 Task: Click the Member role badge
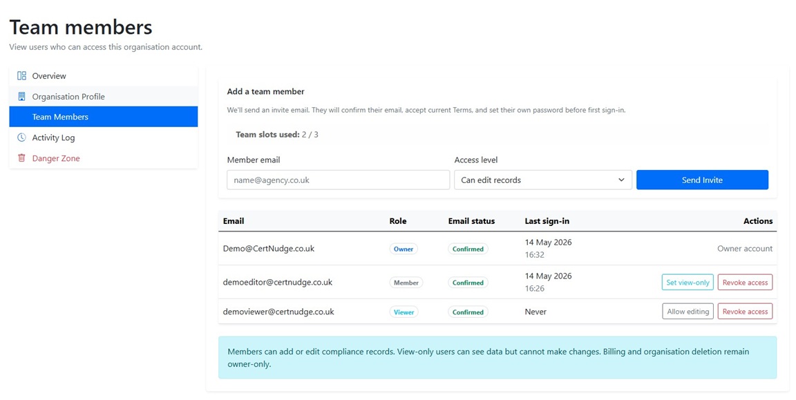click(x=406, y=283)
